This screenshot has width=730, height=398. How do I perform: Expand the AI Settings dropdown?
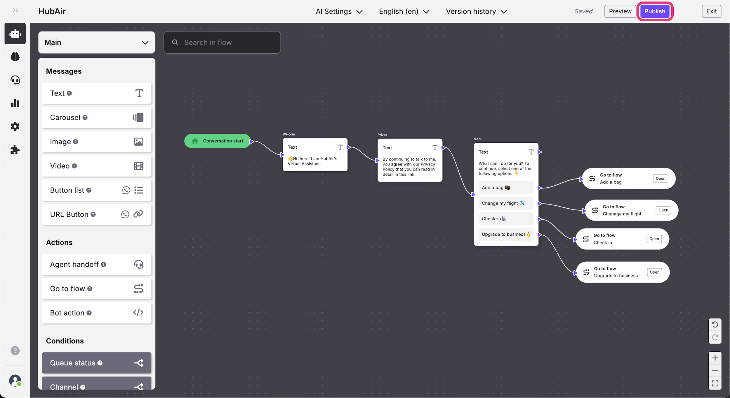339,11
